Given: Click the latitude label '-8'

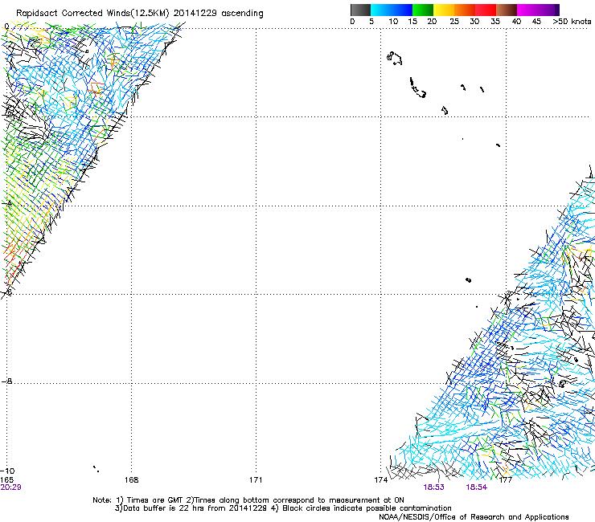Looking at the screenshot, I should 6,381.
